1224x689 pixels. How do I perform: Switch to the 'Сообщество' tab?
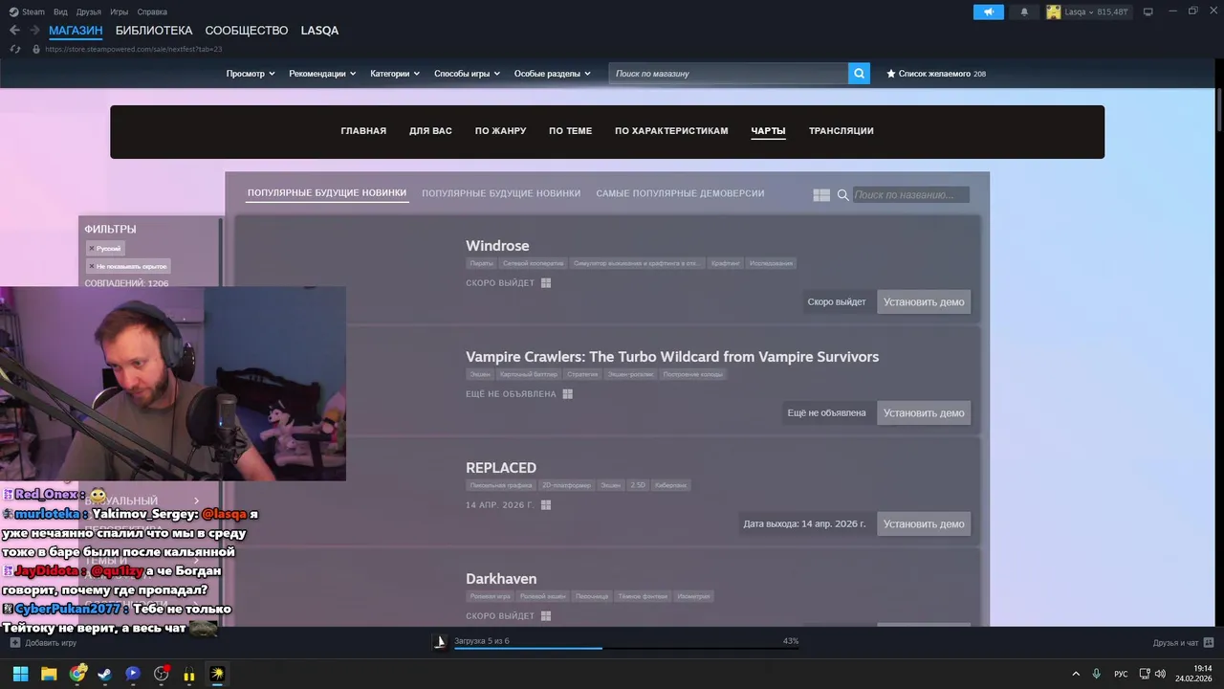point(246,31)
